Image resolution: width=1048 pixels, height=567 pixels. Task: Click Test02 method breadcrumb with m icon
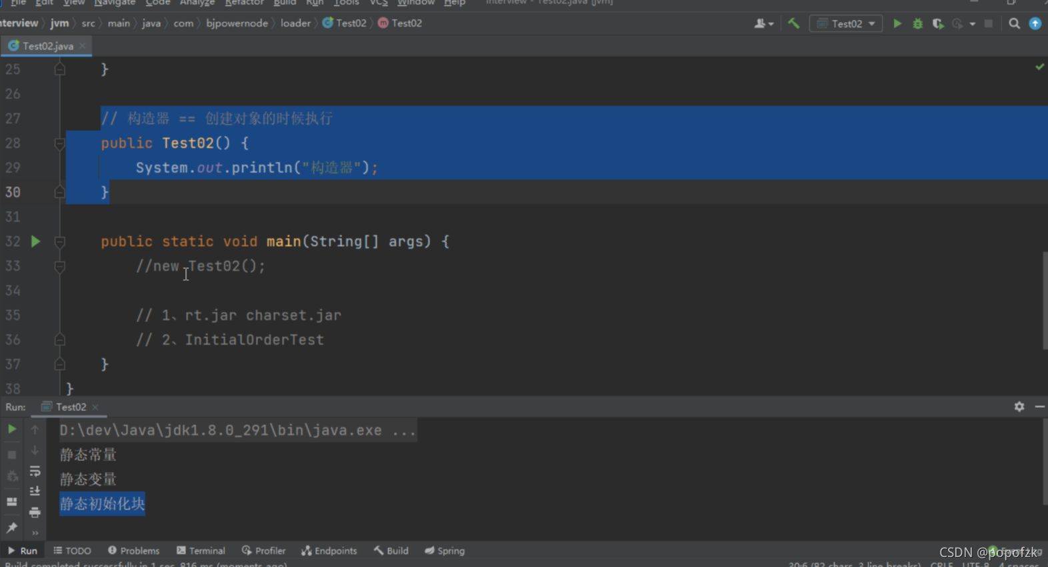tap(400, 23)
